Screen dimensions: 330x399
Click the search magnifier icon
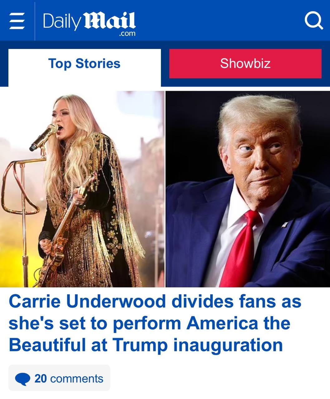click(x=313, y=21)
